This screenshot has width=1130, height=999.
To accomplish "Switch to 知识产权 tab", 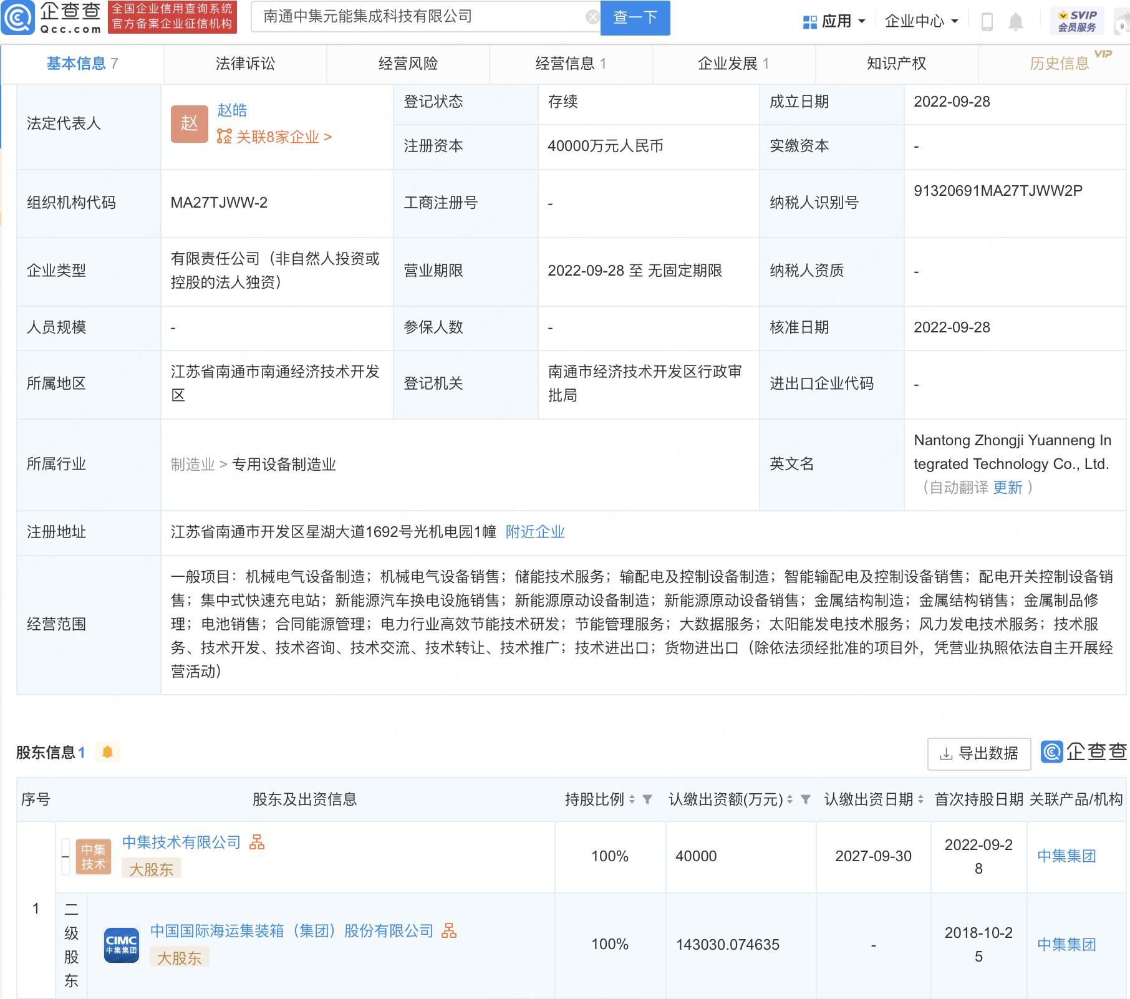I will tap(896, 64).
